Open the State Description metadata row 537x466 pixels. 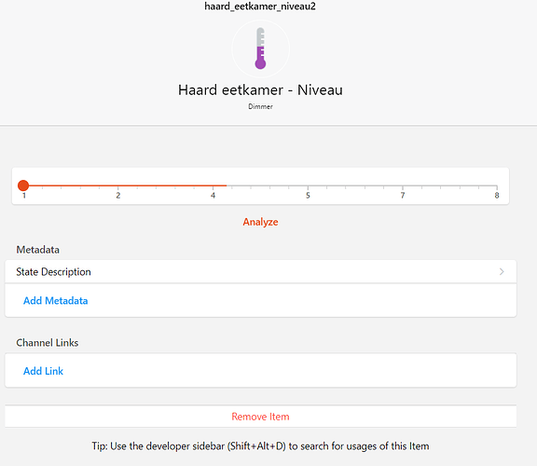click(x=261, y=271)
